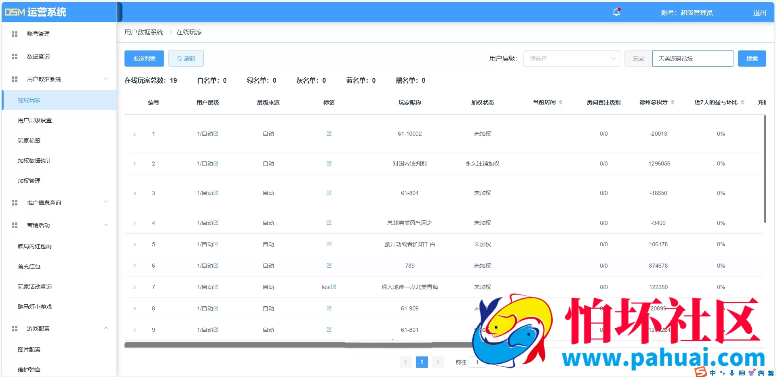Edit tag icon for player 61-10002

tap(329, 134)
